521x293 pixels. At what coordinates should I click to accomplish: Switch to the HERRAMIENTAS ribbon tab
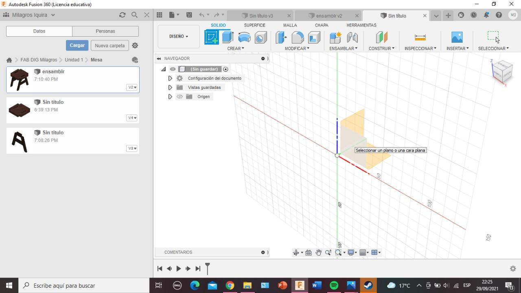click(361, 25)
